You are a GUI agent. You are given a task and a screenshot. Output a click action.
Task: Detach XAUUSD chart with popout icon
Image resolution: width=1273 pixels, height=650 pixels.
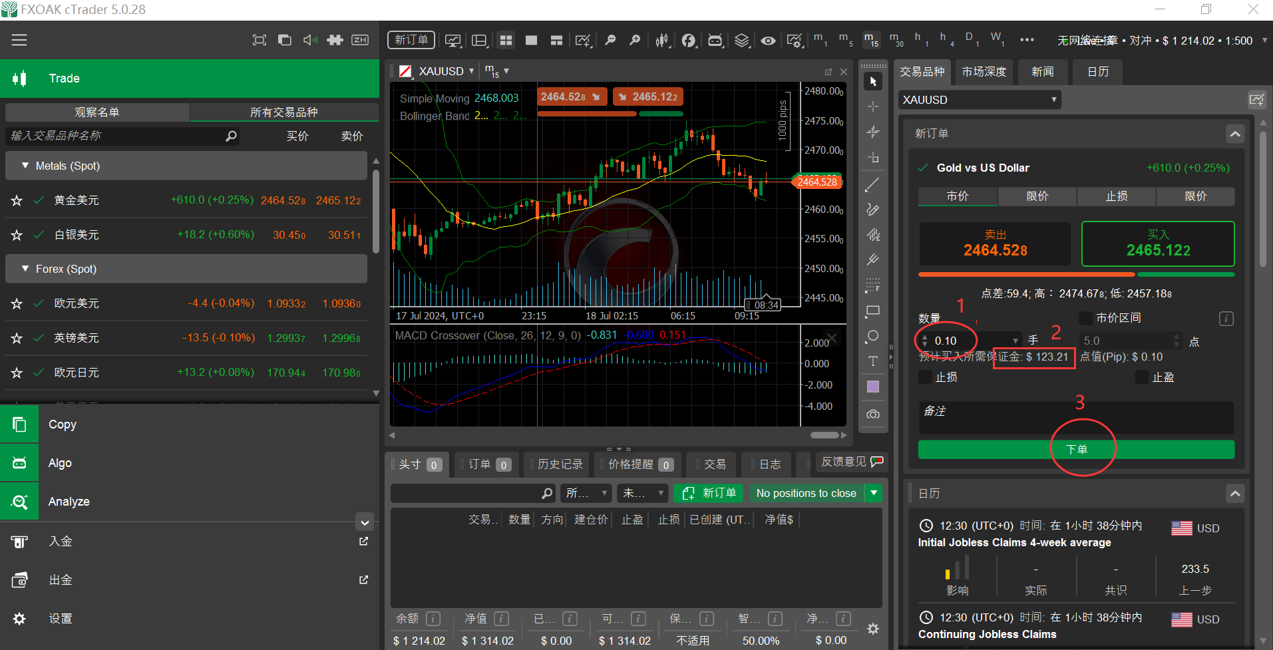828,71
